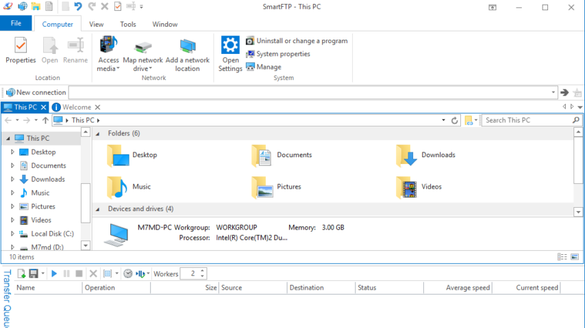Expand Local Disk (C:) tree node
The width and height of the screenshot is (585, 328).
[12, 234]
